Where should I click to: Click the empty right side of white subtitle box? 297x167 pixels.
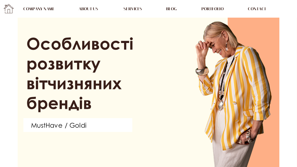pyautogui.click(x=110, y=125)
